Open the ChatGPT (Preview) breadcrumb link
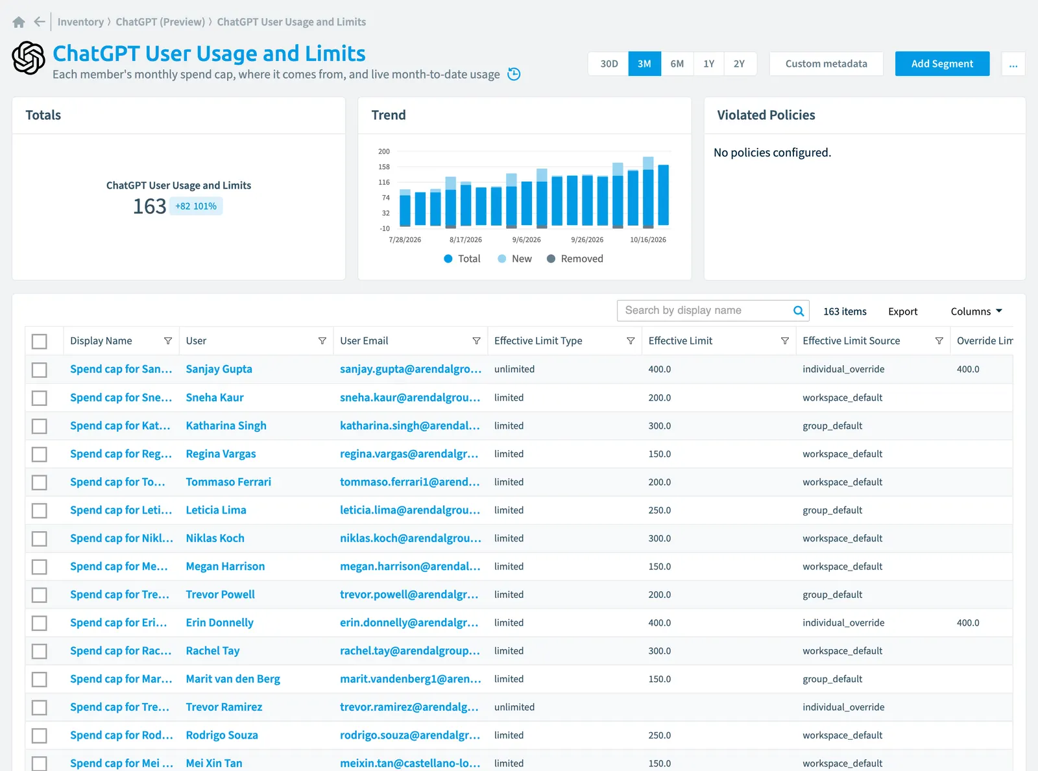Viewport: 1038px width, 771px height. (x=160, y=22)
